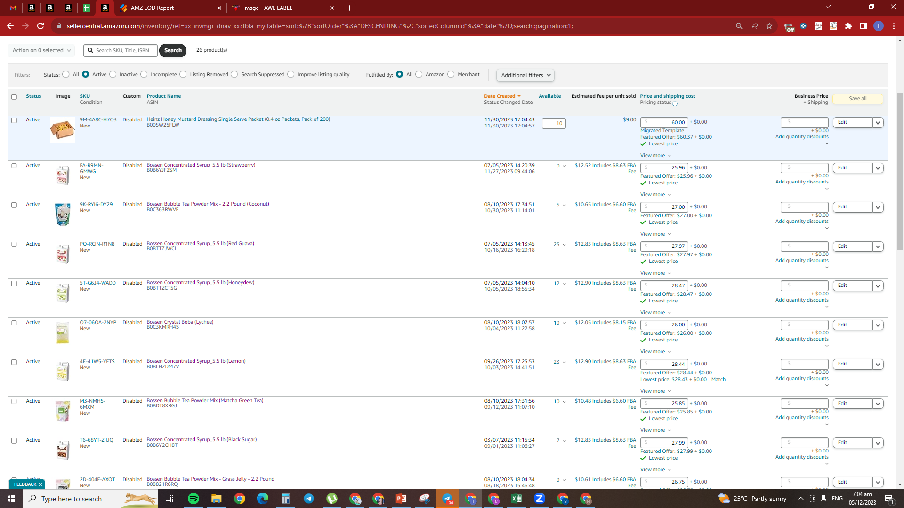The width and height of the screenshot is (904, 508).
Task: Reload the Seller Central page
Action: coord(40,26)
